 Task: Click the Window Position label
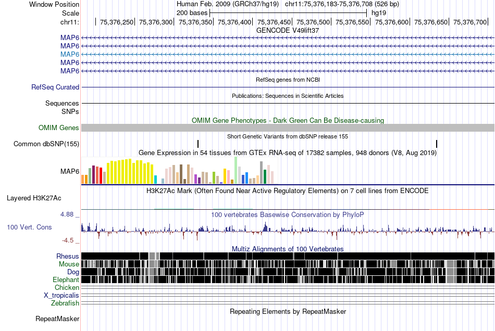[x=54, y=4]
